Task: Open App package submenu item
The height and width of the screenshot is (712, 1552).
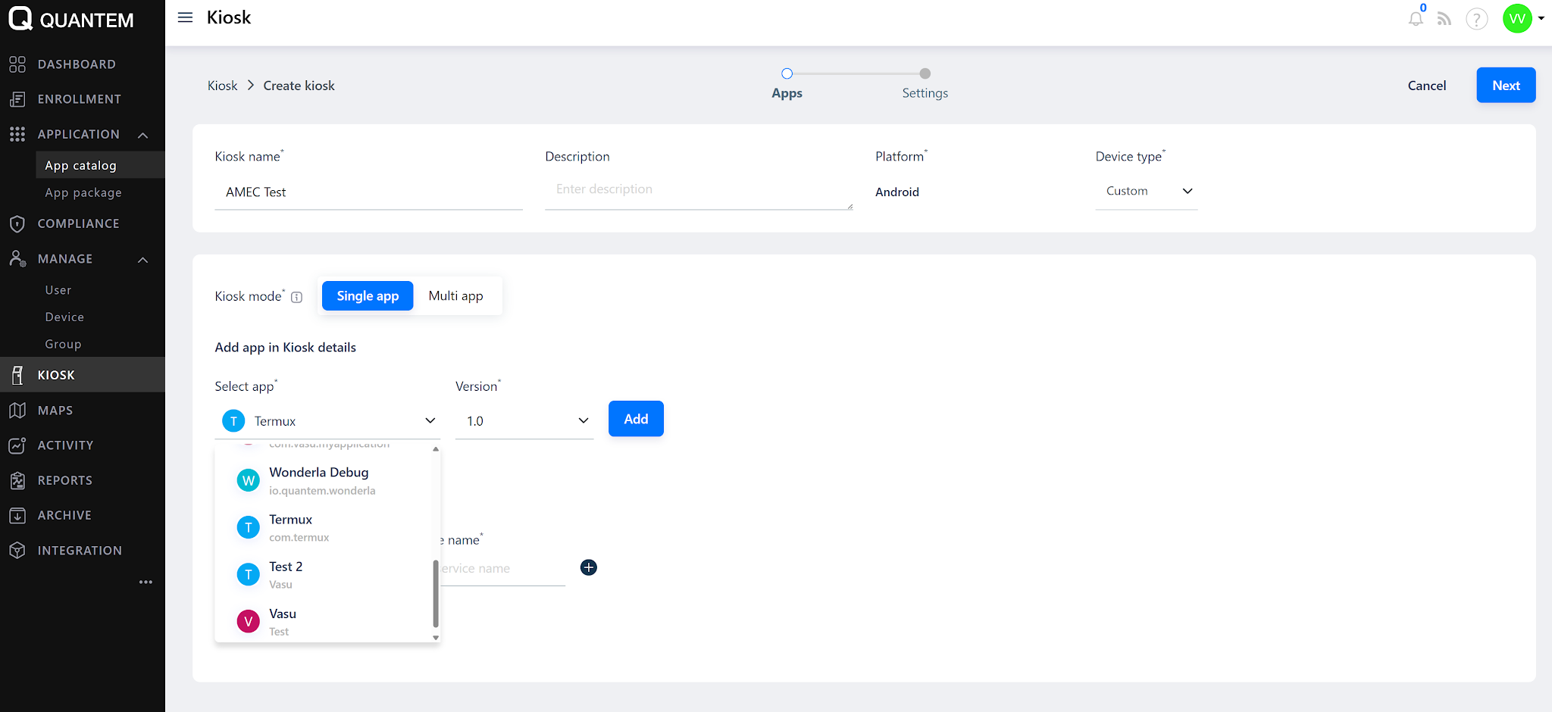Action: (x=83, y=193)
